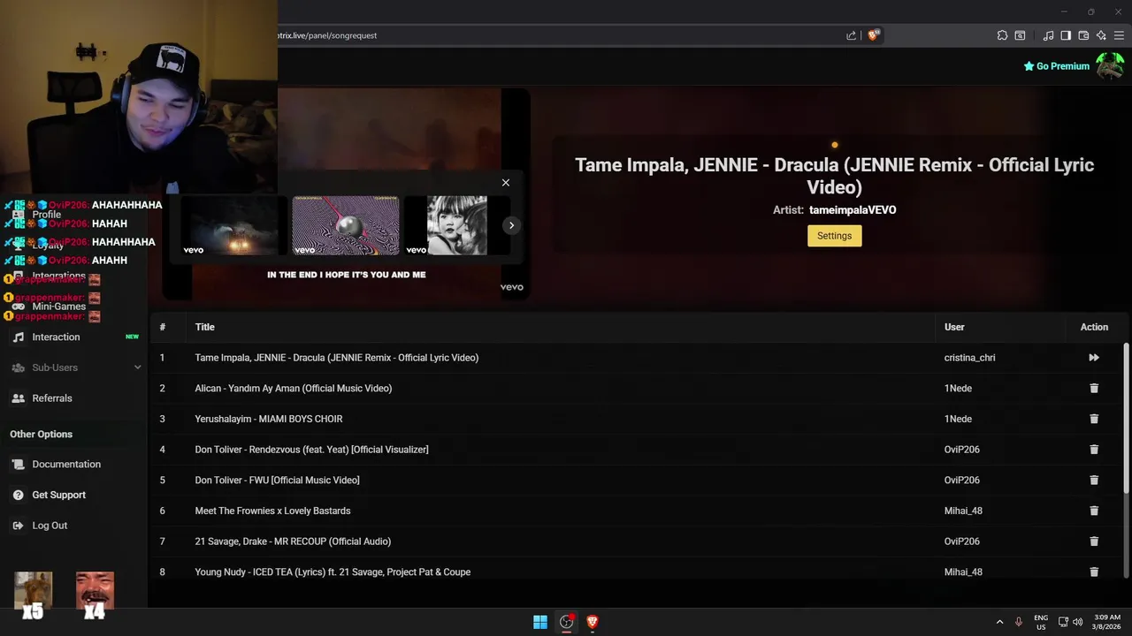Viewport: 1132px width, 636px height.
Task: Toggle the Brave sidebar panel icon
Action: tap(1066, 35)
